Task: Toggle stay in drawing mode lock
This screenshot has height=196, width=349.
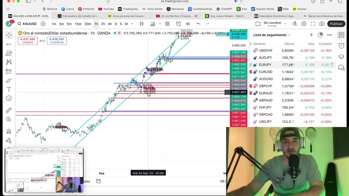Action: [x=9, y=140]
